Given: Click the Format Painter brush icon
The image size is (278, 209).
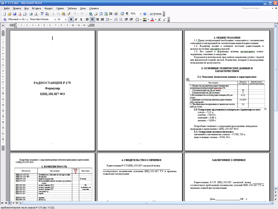Looking at the screenshot, I should click(68, 14).
